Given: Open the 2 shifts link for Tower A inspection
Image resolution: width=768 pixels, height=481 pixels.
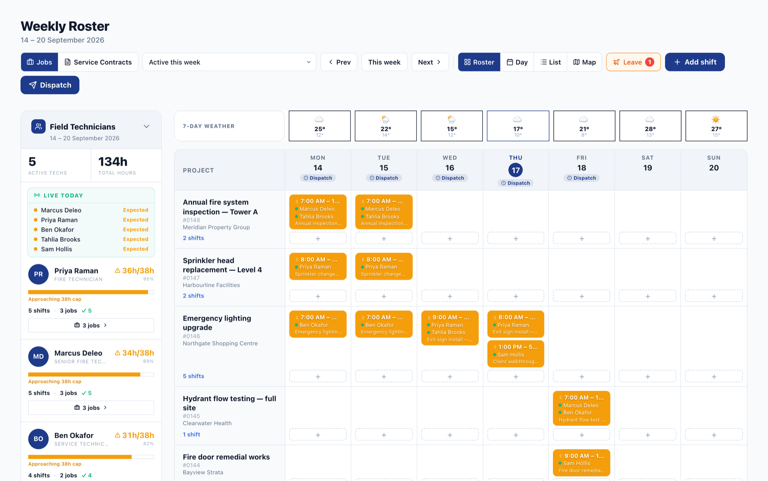Looking at the screenshot, I should coord(193,238).
